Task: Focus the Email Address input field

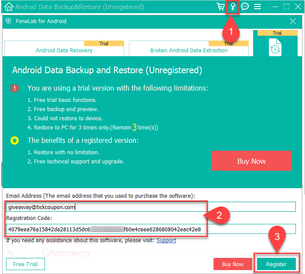Action: [x=151, y=207]
